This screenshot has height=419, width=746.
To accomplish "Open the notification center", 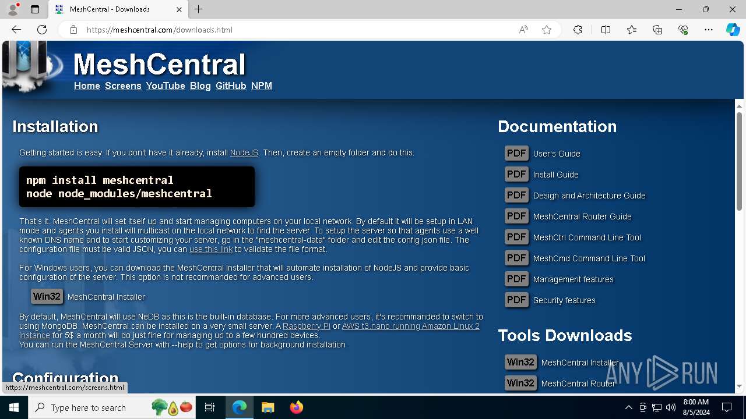I will coord(727,407).
